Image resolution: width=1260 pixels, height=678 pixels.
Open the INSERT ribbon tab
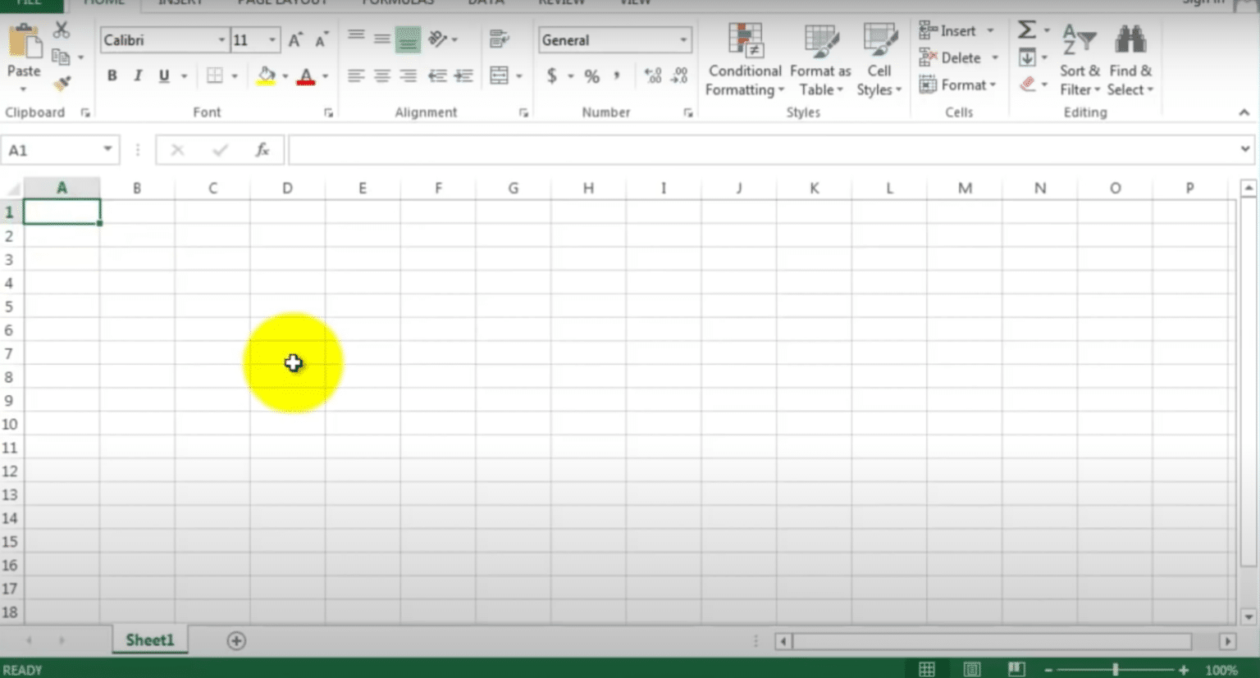pyautogui.click(x=181, y=3)
